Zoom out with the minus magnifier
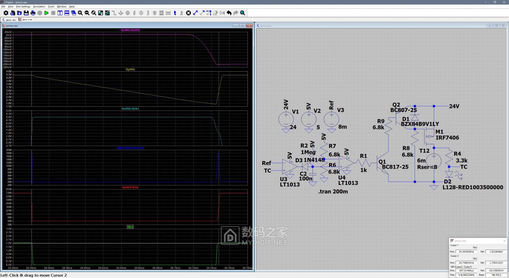Screen dimensions: 509x278 coord(87,13)
